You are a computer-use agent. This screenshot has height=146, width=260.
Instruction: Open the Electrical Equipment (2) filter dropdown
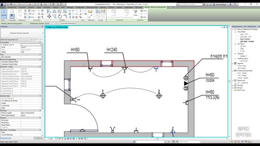click(16, 40)
